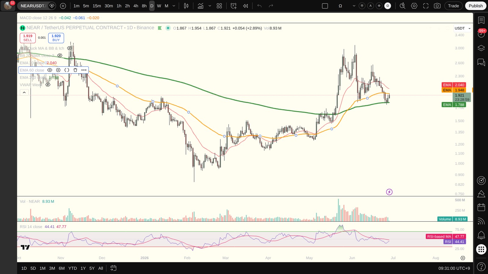Delete EMA 60 indicator with trash icon
This screenshot has height=274, width=488.
pos(75,70)
